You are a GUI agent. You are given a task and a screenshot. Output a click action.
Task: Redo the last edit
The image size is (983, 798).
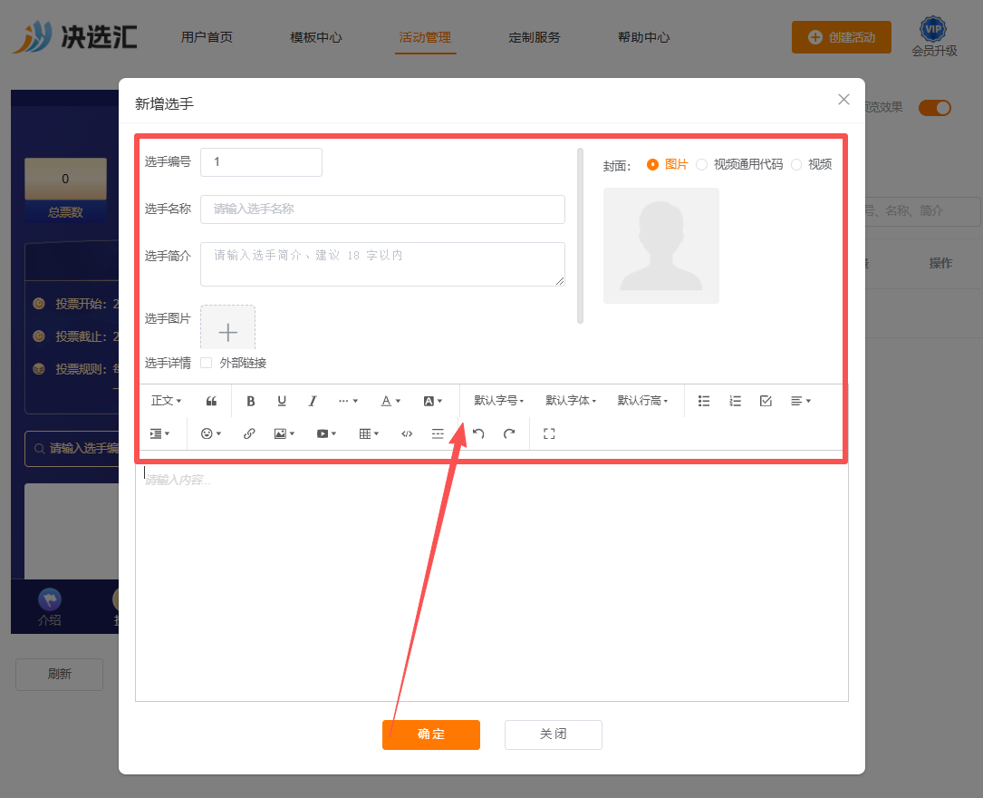tap(509, 433)
